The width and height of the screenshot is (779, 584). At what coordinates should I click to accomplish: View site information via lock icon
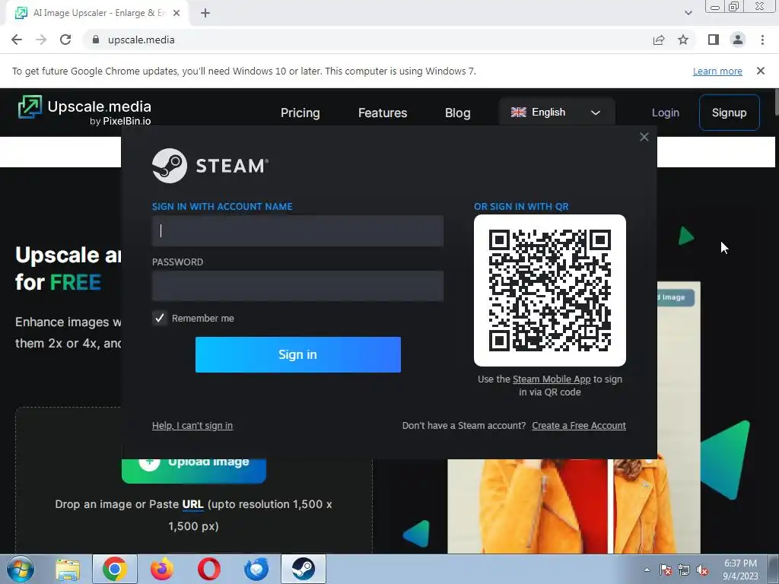96,40
